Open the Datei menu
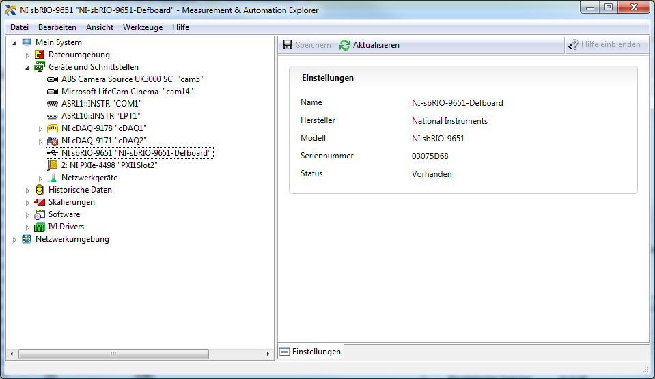This screenshot has width=655, height=379. click(x=19, y=27)
